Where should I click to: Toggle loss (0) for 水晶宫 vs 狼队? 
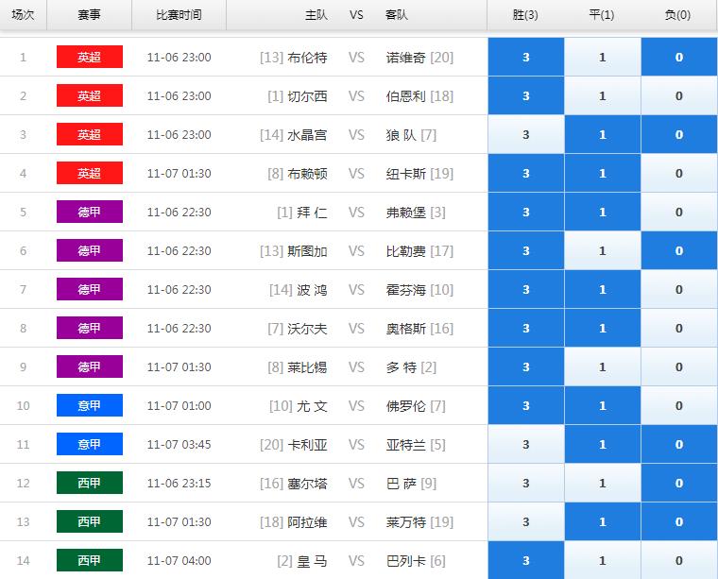click(679, 134)
